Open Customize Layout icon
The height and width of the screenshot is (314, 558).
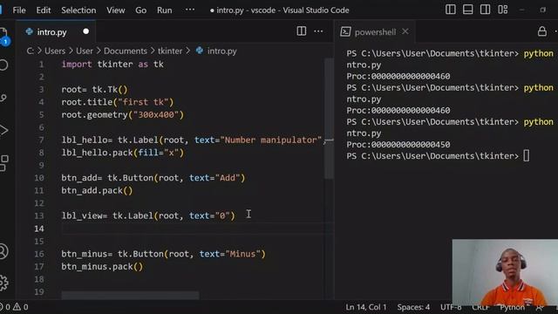coord(503,10)
